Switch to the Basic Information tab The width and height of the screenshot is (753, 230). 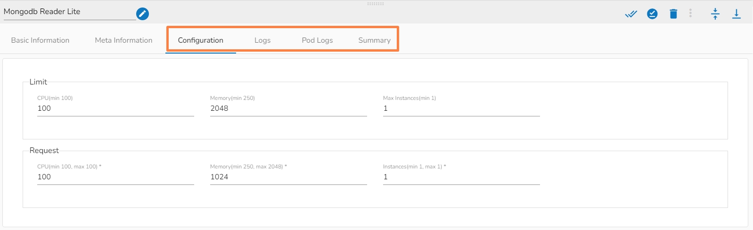point(40,40)
